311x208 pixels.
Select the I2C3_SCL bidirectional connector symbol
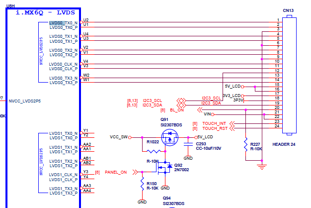[181, 101]
